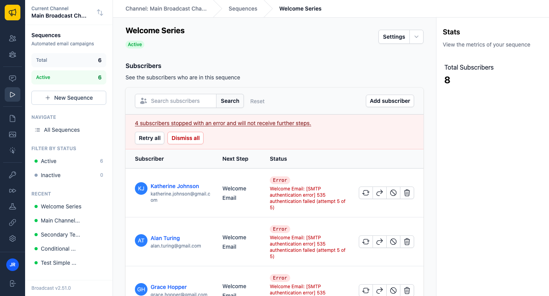Go to Sequences breadcrumb
The image size is (549, 296).
(x=243, y=9)
